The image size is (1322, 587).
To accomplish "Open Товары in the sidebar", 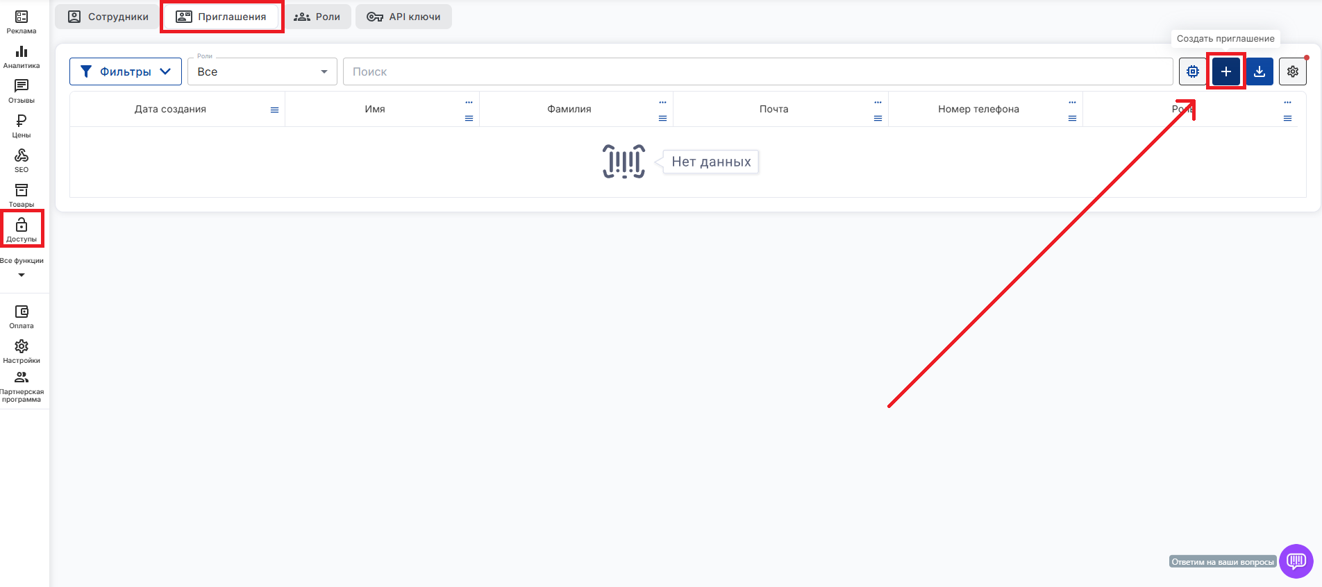I will (22, 195).
